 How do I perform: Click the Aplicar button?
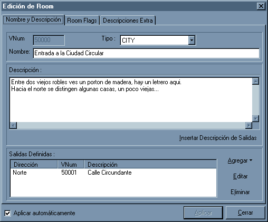tap(203, 213)
